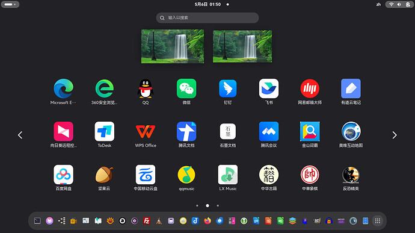
Task: Jump to the first app page dot
Action: (197, 205)
